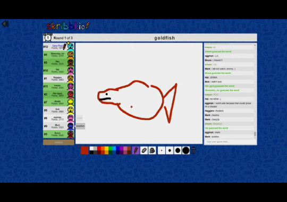Pick the light gray color swatch
The width and height of the screenshot is (287, 202).
(95, 148)
